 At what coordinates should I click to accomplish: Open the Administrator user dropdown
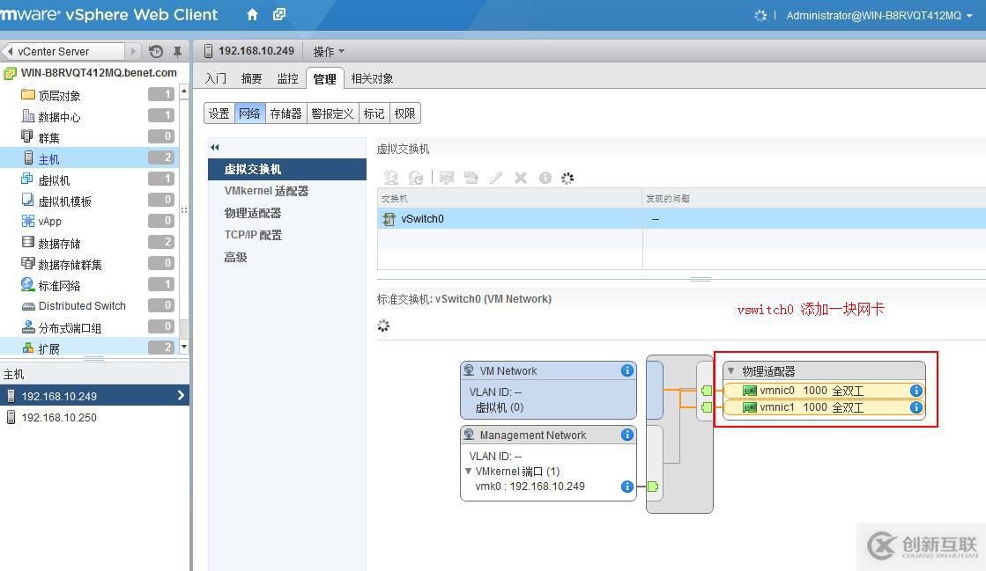click(x=879, y=16)
